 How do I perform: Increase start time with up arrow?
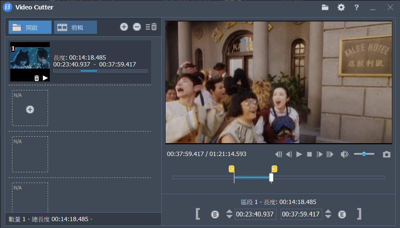click(229, 211)
